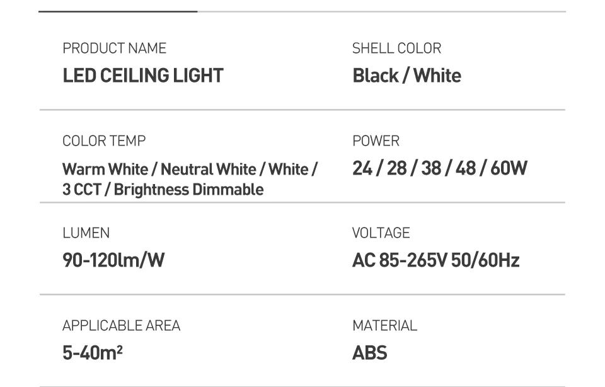Click the AC 85-265V 50/60Hz text
The image size is (605, 387).
[x=435, y=260]
